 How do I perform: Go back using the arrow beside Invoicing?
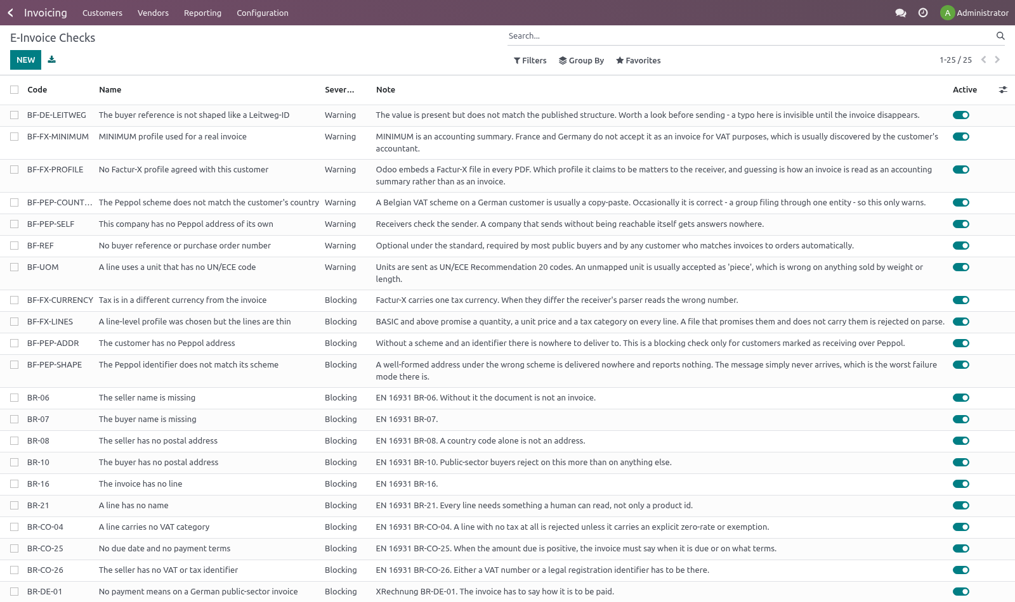10,13
